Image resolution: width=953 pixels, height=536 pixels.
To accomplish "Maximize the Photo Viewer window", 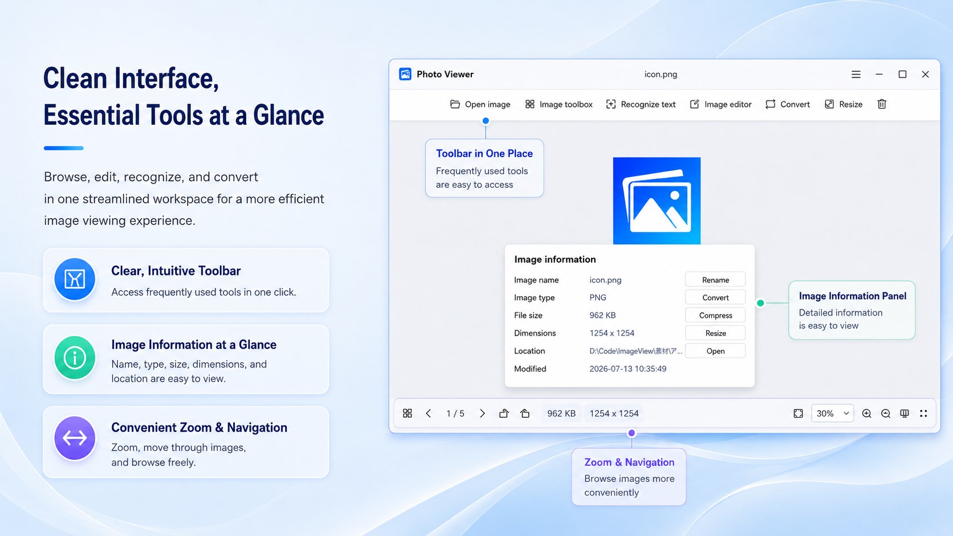I will coord(902,75).
